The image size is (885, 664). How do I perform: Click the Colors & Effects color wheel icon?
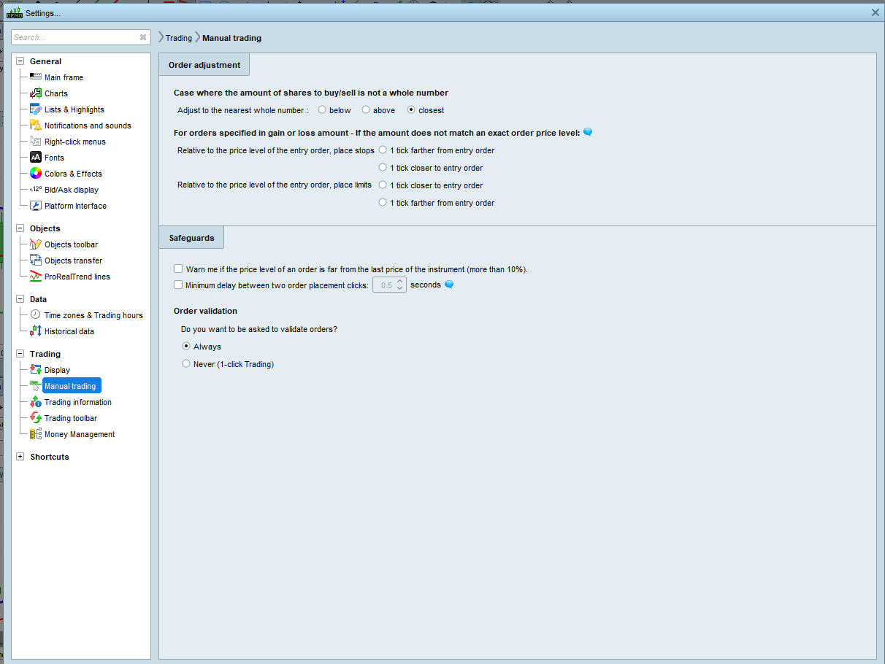click(36, 174)
